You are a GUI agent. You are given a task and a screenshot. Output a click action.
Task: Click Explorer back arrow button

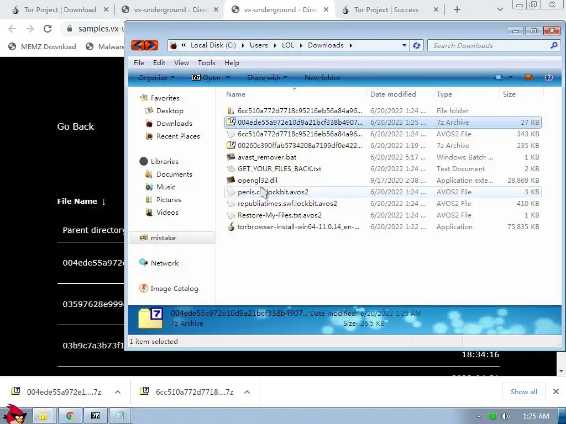coord(138,45)
